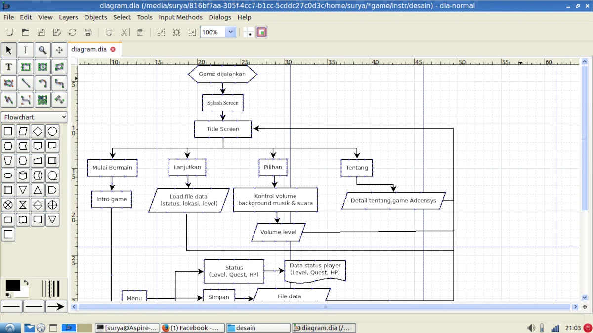Pick the Magnify zoom tool

click(42, 50)
